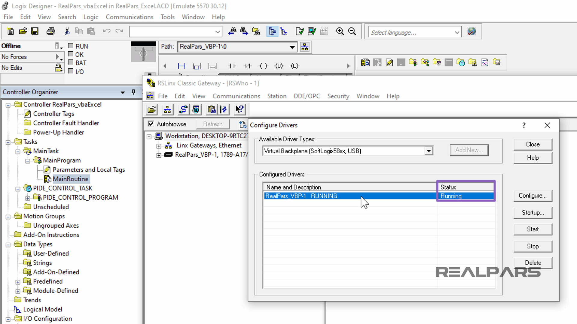Select RealPars_VBP-1 RUNNING driver row
The image size is (577, 324).
tap(379, 196)
